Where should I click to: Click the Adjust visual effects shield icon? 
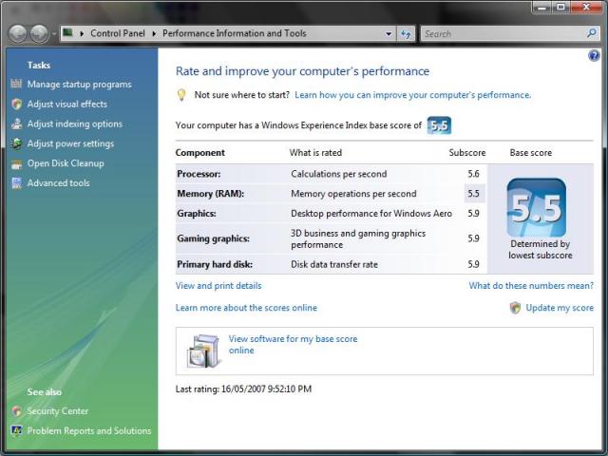(x=16, y=104)
